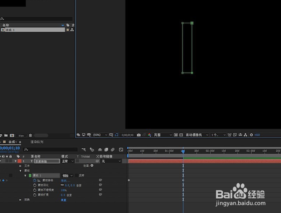Delete the selected project item with the trash icon
The image size is (281, 213).
coord(30,135)
